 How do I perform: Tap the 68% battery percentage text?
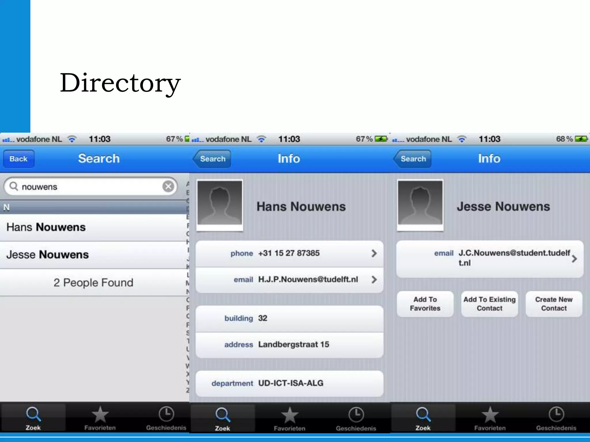click(564, 139)
